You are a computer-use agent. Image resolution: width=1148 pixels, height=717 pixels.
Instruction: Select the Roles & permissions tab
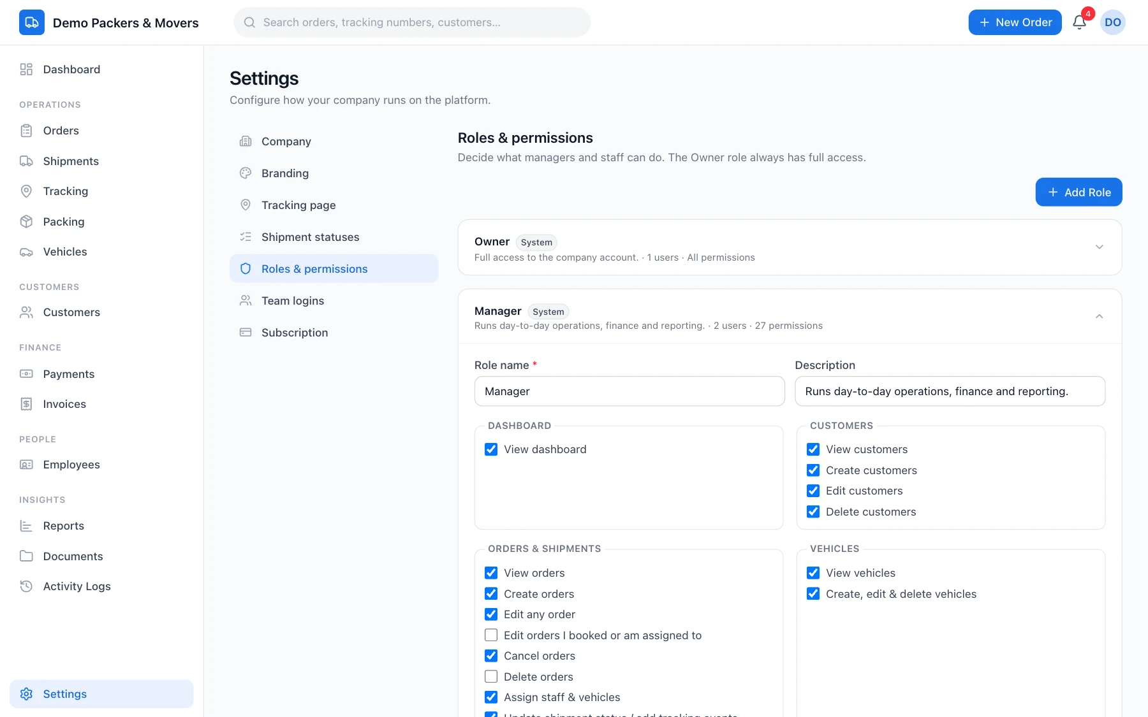coord(334,269)
